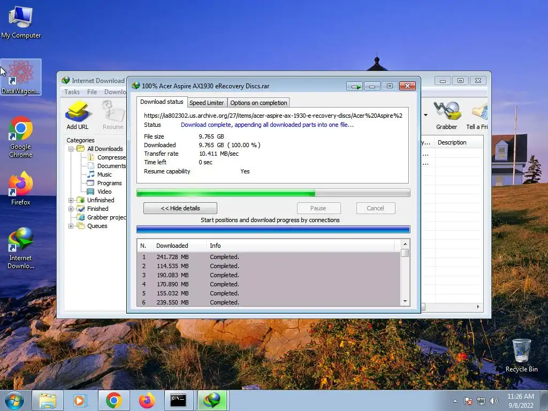Click the Downloaded column header
The height and width of the screenshot is (411, 548).
[180, 246]
